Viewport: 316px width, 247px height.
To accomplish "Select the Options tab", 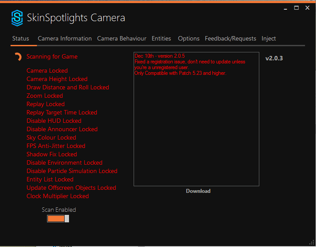I will (189, 39).
